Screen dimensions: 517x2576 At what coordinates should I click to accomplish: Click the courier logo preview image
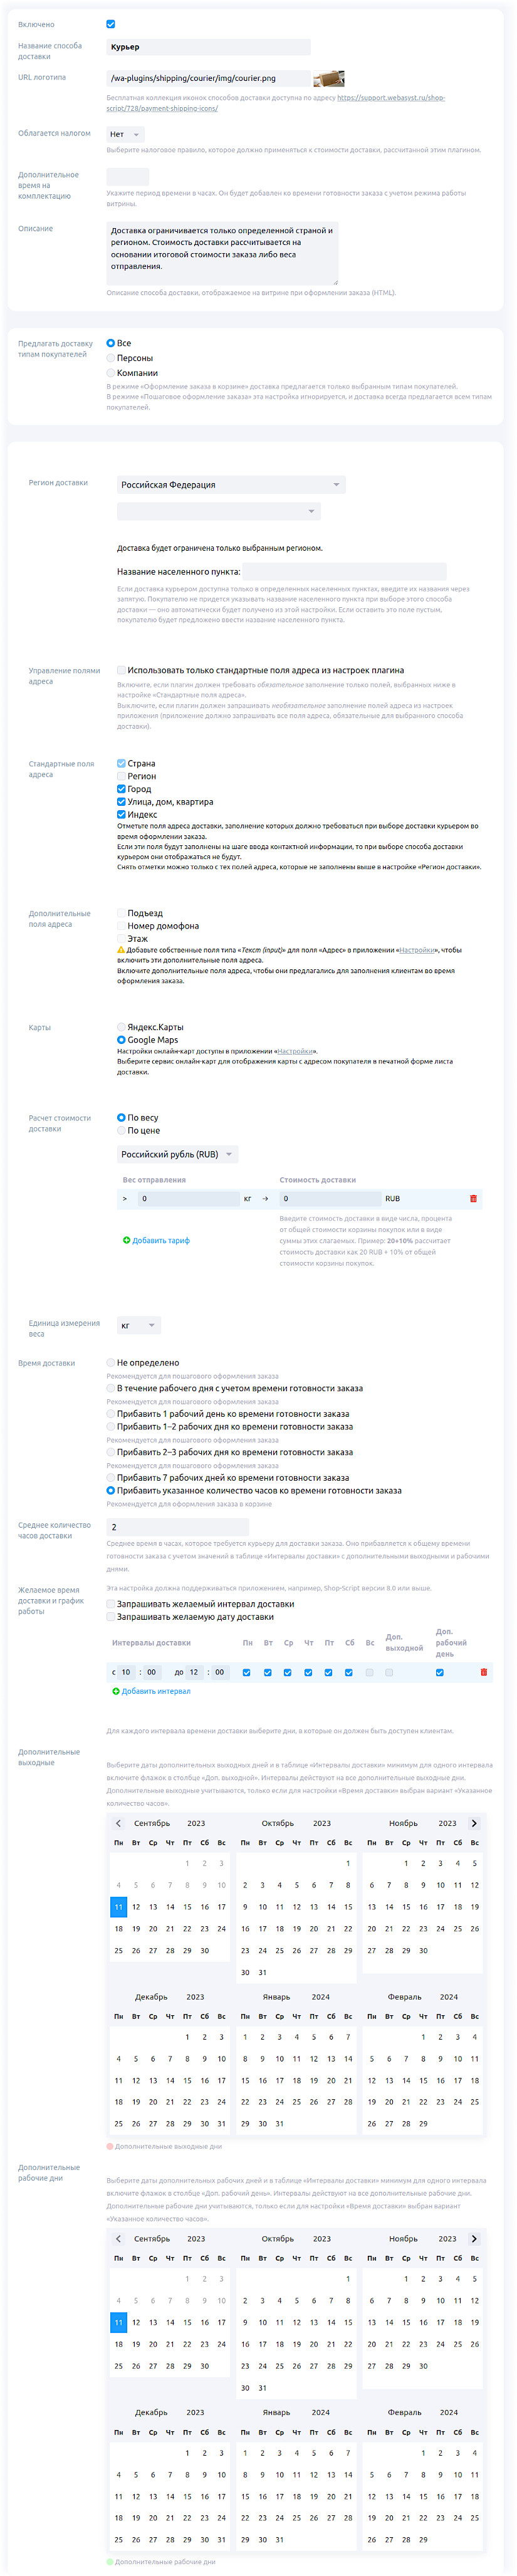point(329,78)
